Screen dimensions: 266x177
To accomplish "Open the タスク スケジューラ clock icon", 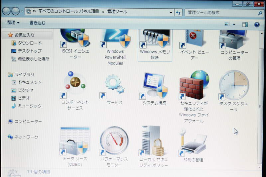I will coord(234,85).
